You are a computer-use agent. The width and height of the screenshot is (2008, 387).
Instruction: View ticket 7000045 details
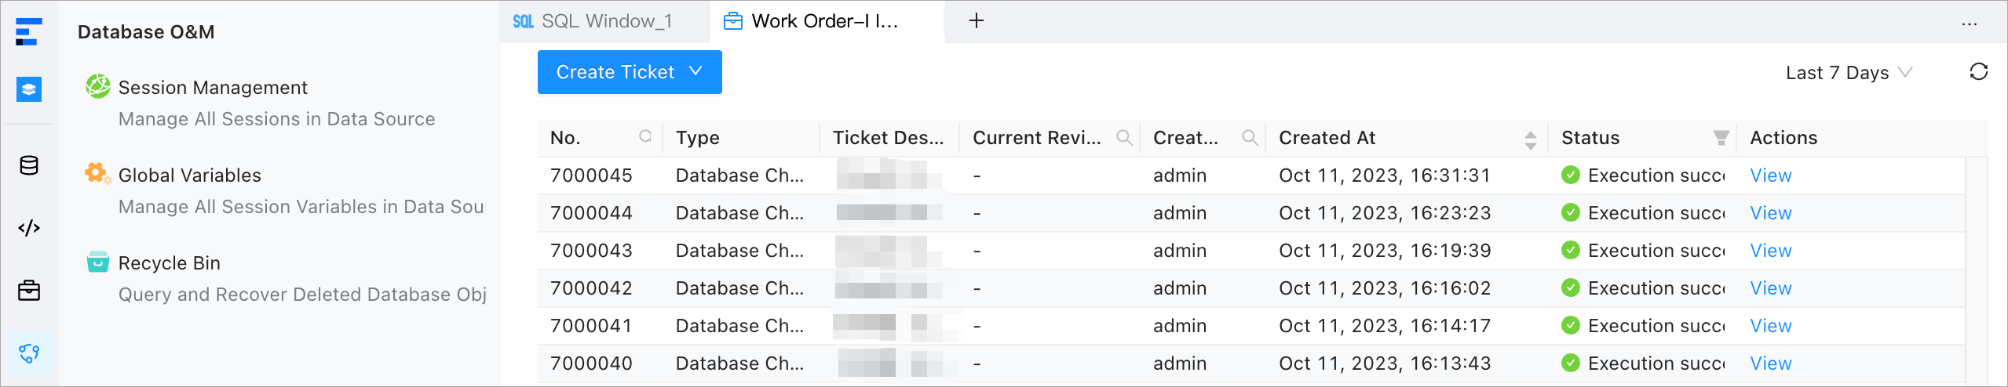(1770, 175)
